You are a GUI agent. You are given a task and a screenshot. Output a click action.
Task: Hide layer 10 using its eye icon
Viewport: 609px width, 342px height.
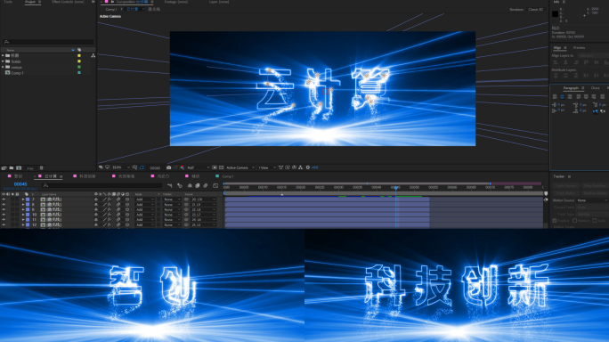click(x=4, y=215)
